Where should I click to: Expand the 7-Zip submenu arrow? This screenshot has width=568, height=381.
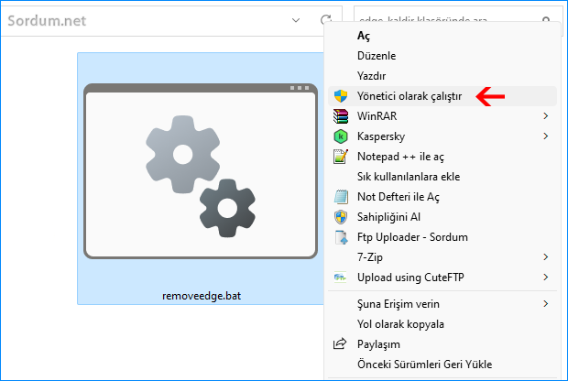[546, 257]
